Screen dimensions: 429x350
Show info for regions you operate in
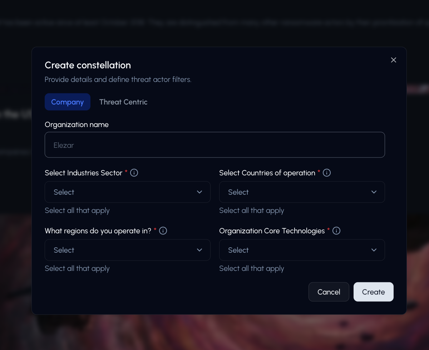coord(163,231)
